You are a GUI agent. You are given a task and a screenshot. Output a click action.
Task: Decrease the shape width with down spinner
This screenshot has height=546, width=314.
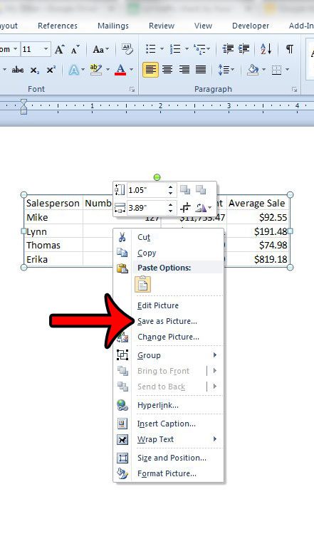[171, 211]
